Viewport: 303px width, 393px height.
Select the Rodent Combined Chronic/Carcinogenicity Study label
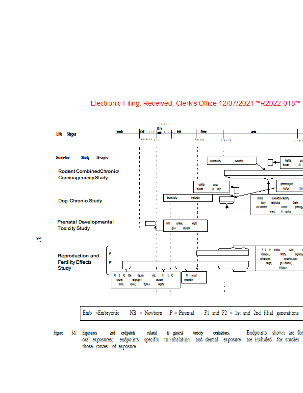pos(88,174)
